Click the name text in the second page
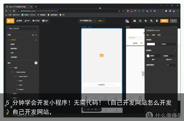This screenshot has height=121, width=184. tap(135, 43)
